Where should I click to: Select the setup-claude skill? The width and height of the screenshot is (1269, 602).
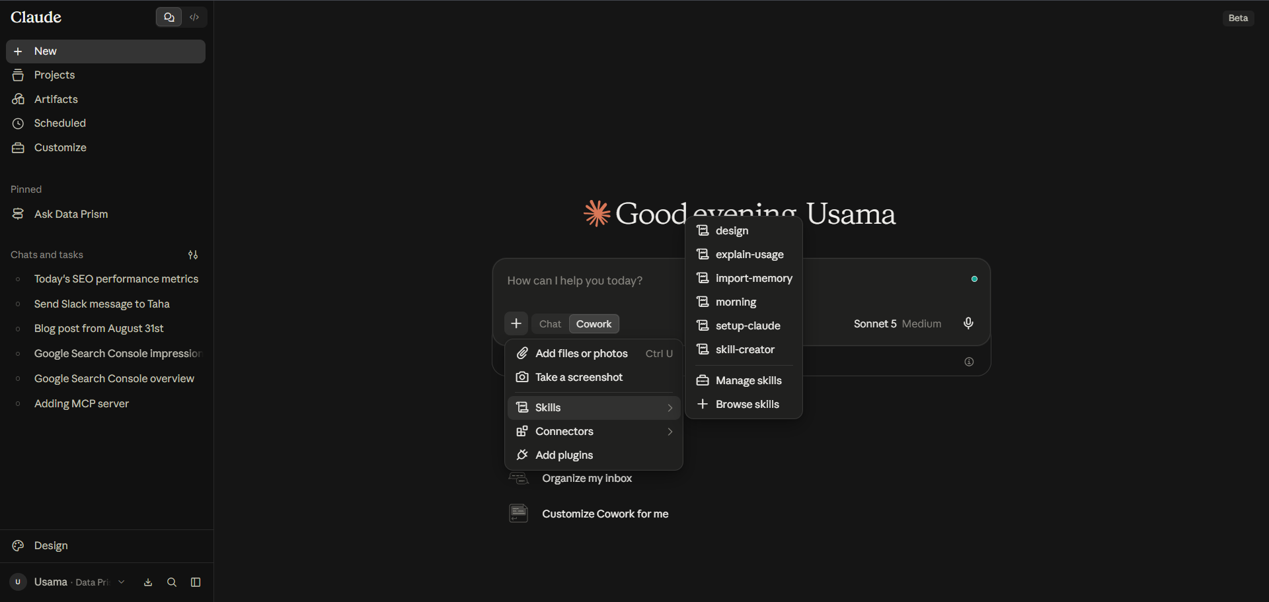(x=744, y=326)
